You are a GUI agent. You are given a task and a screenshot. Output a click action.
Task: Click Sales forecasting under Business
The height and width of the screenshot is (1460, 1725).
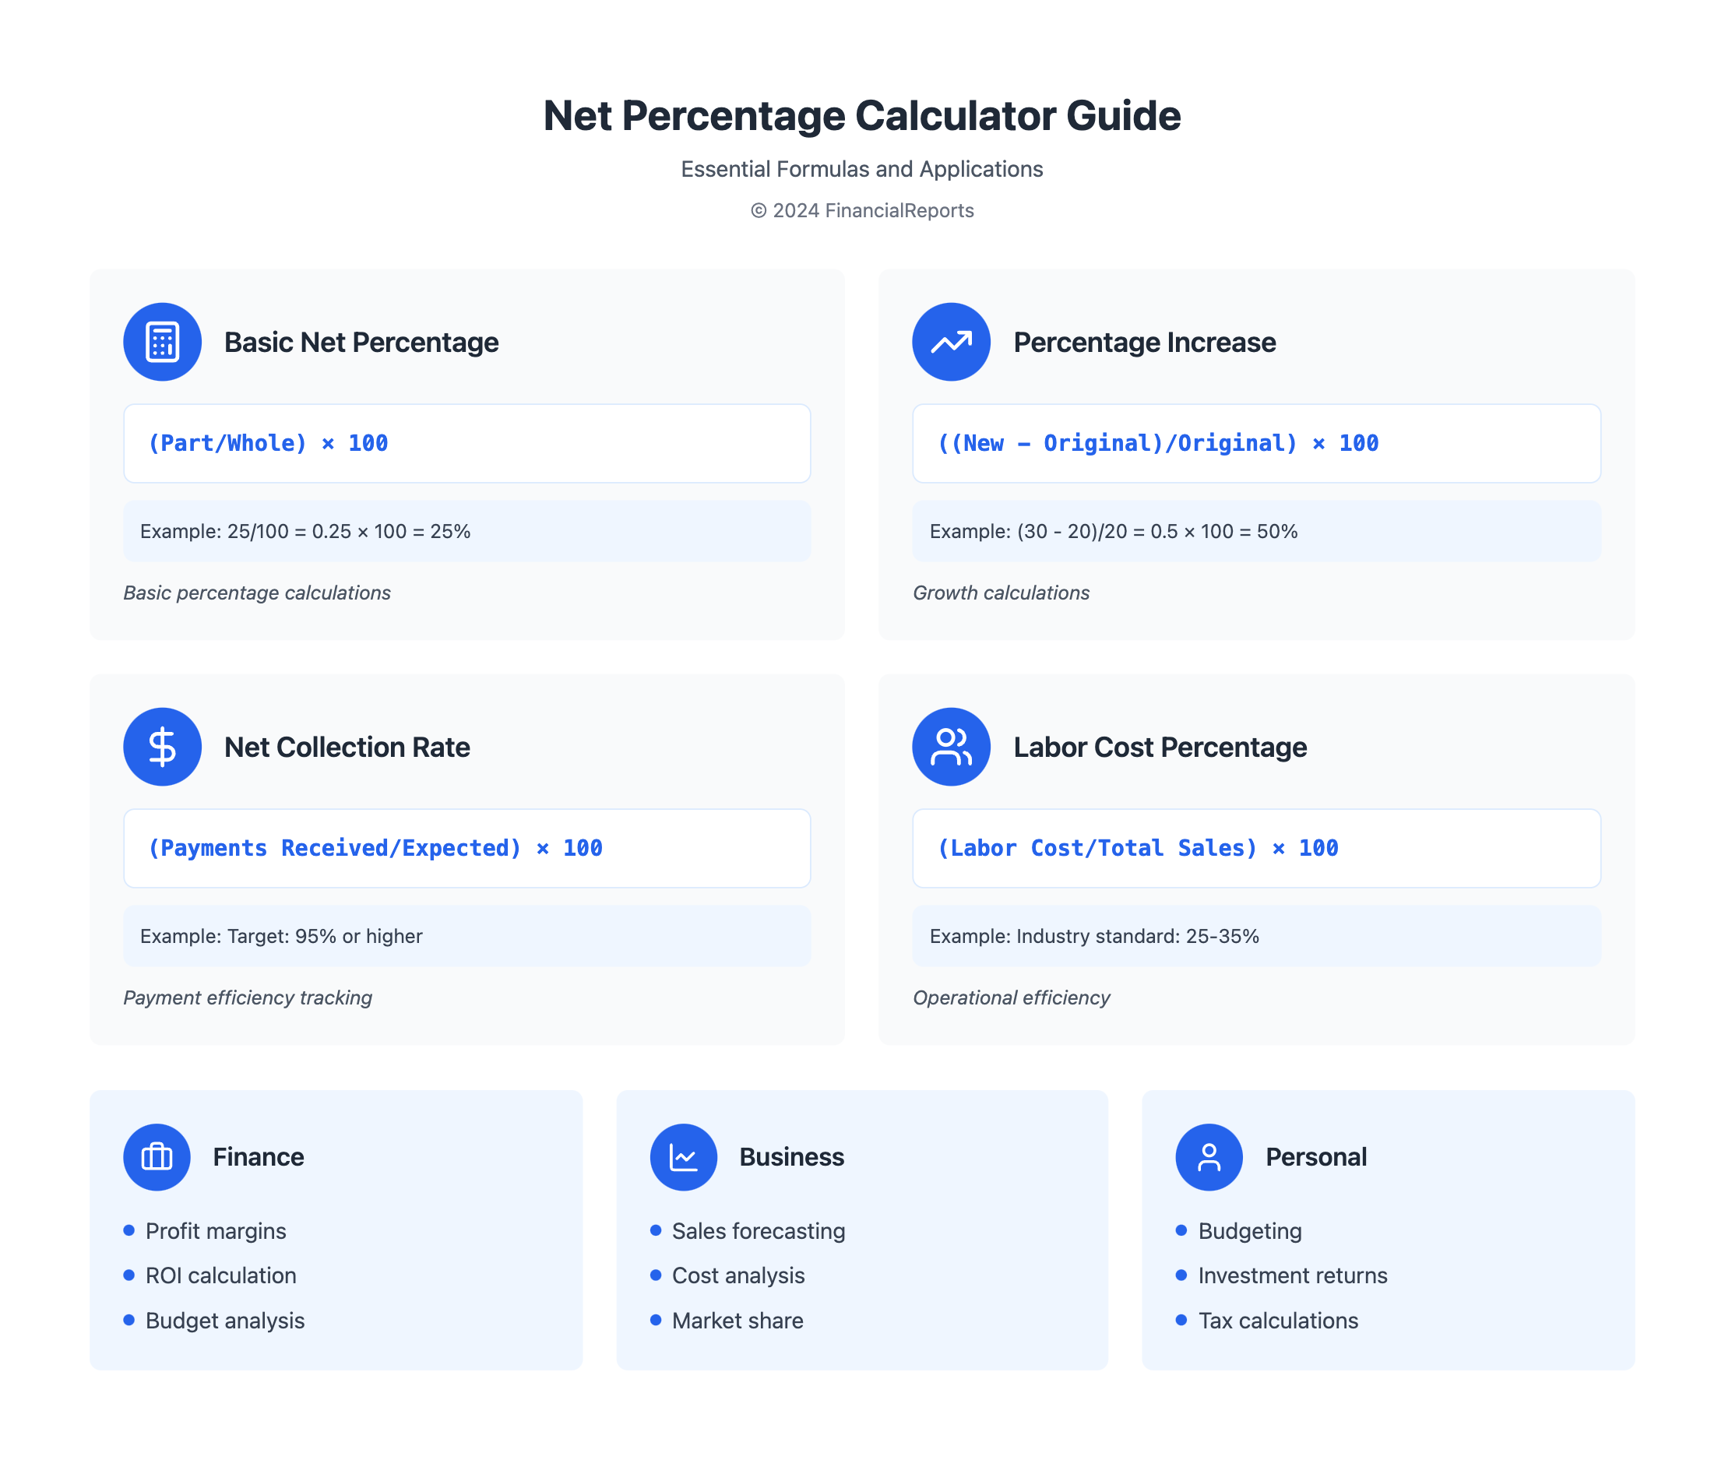click(x=759, y=1231)
